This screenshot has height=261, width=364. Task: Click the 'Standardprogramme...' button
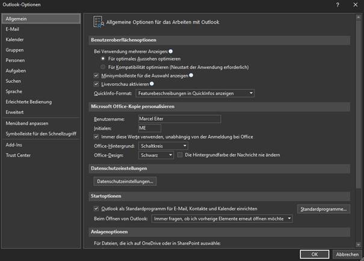324,209
